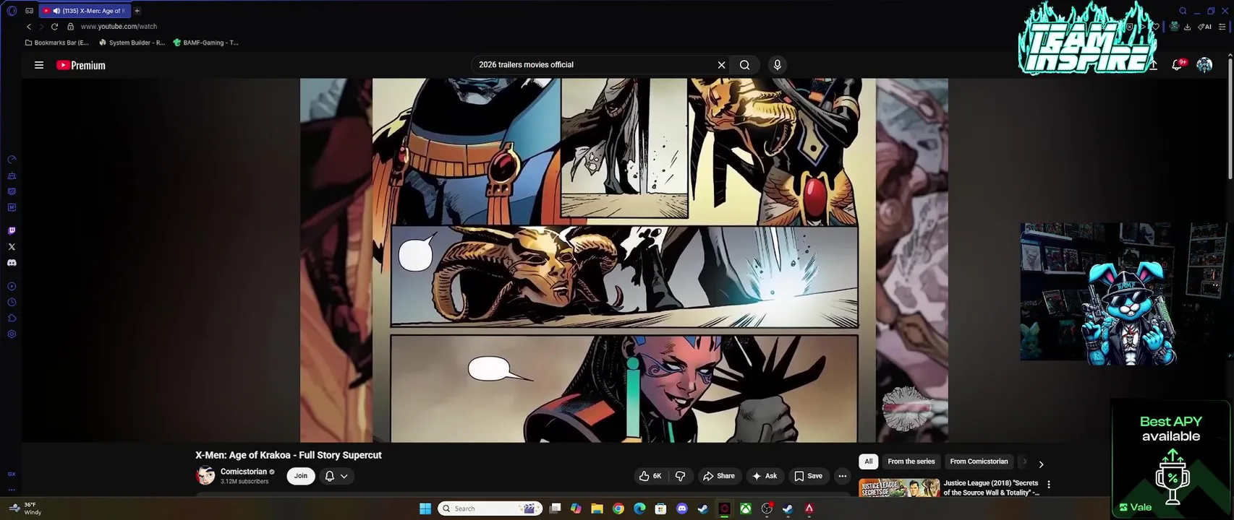Open the Opera GX main menu logo
The image size is (1234, 520).
[x=12, y=11]
